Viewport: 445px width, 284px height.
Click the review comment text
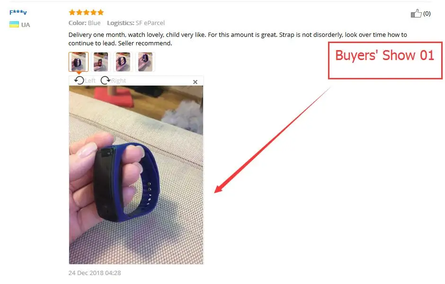[238, 39]
